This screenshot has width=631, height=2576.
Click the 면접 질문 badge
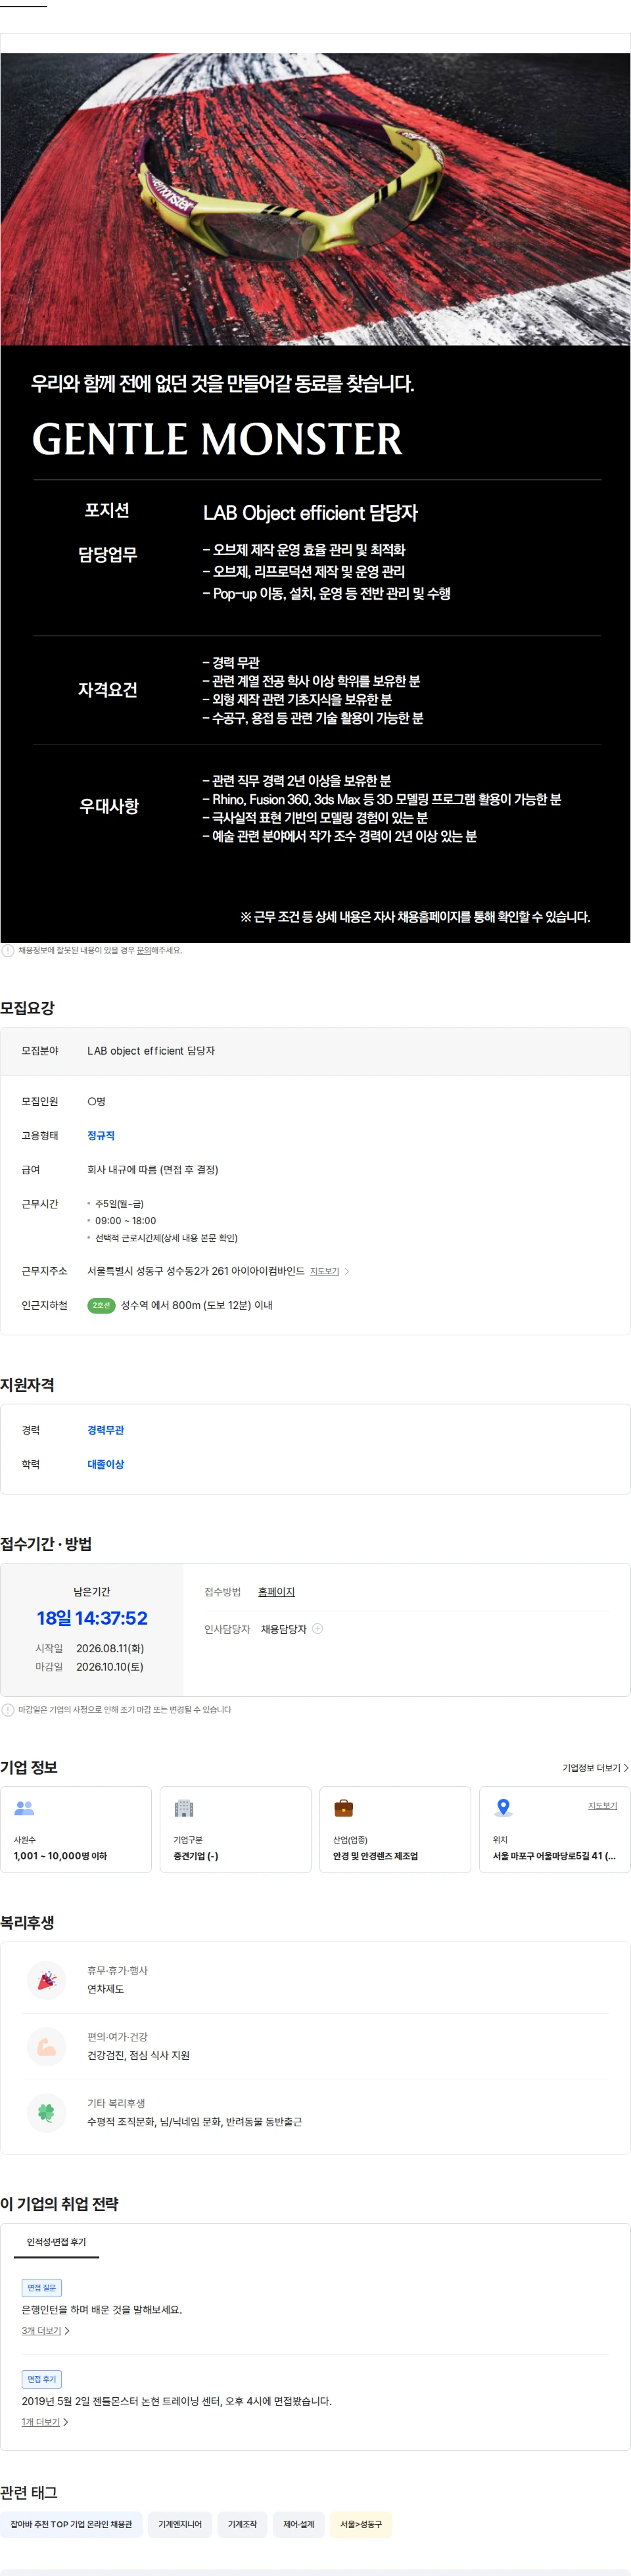tap(42, 2288)
